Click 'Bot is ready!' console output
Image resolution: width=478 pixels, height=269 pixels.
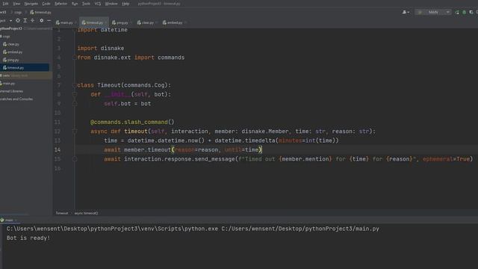coord(28,238)
